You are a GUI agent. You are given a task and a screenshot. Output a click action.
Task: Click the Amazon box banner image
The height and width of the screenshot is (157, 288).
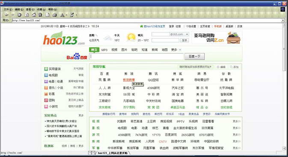click(234, 38)
